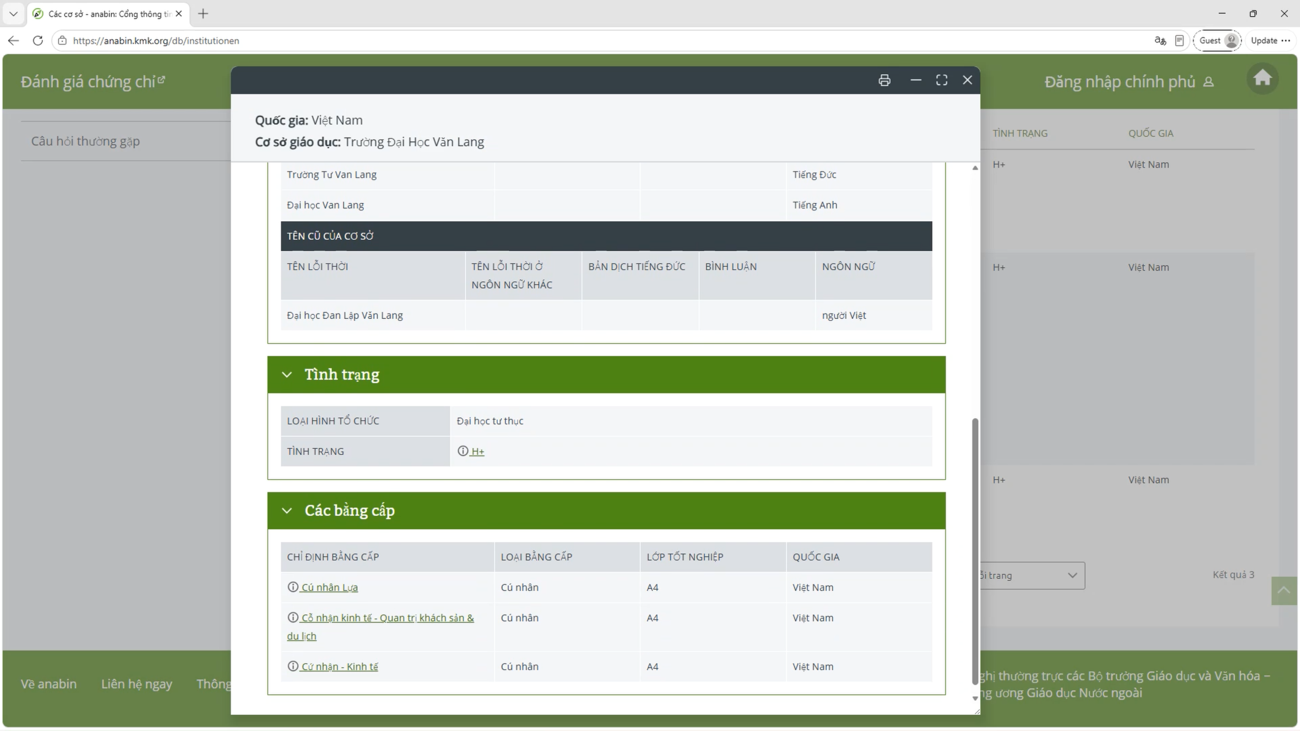Open a new browser tab
The image size is (1300, 731).
(x=203, y=14)
